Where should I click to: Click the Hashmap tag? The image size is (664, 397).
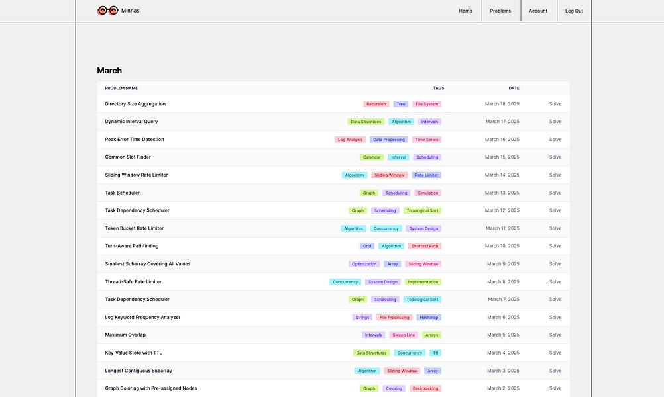tap(429, 317)
